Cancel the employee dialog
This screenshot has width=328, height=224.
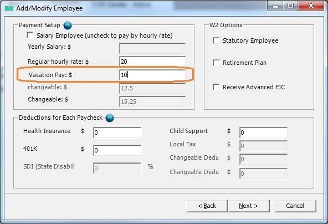pos(295,206)
